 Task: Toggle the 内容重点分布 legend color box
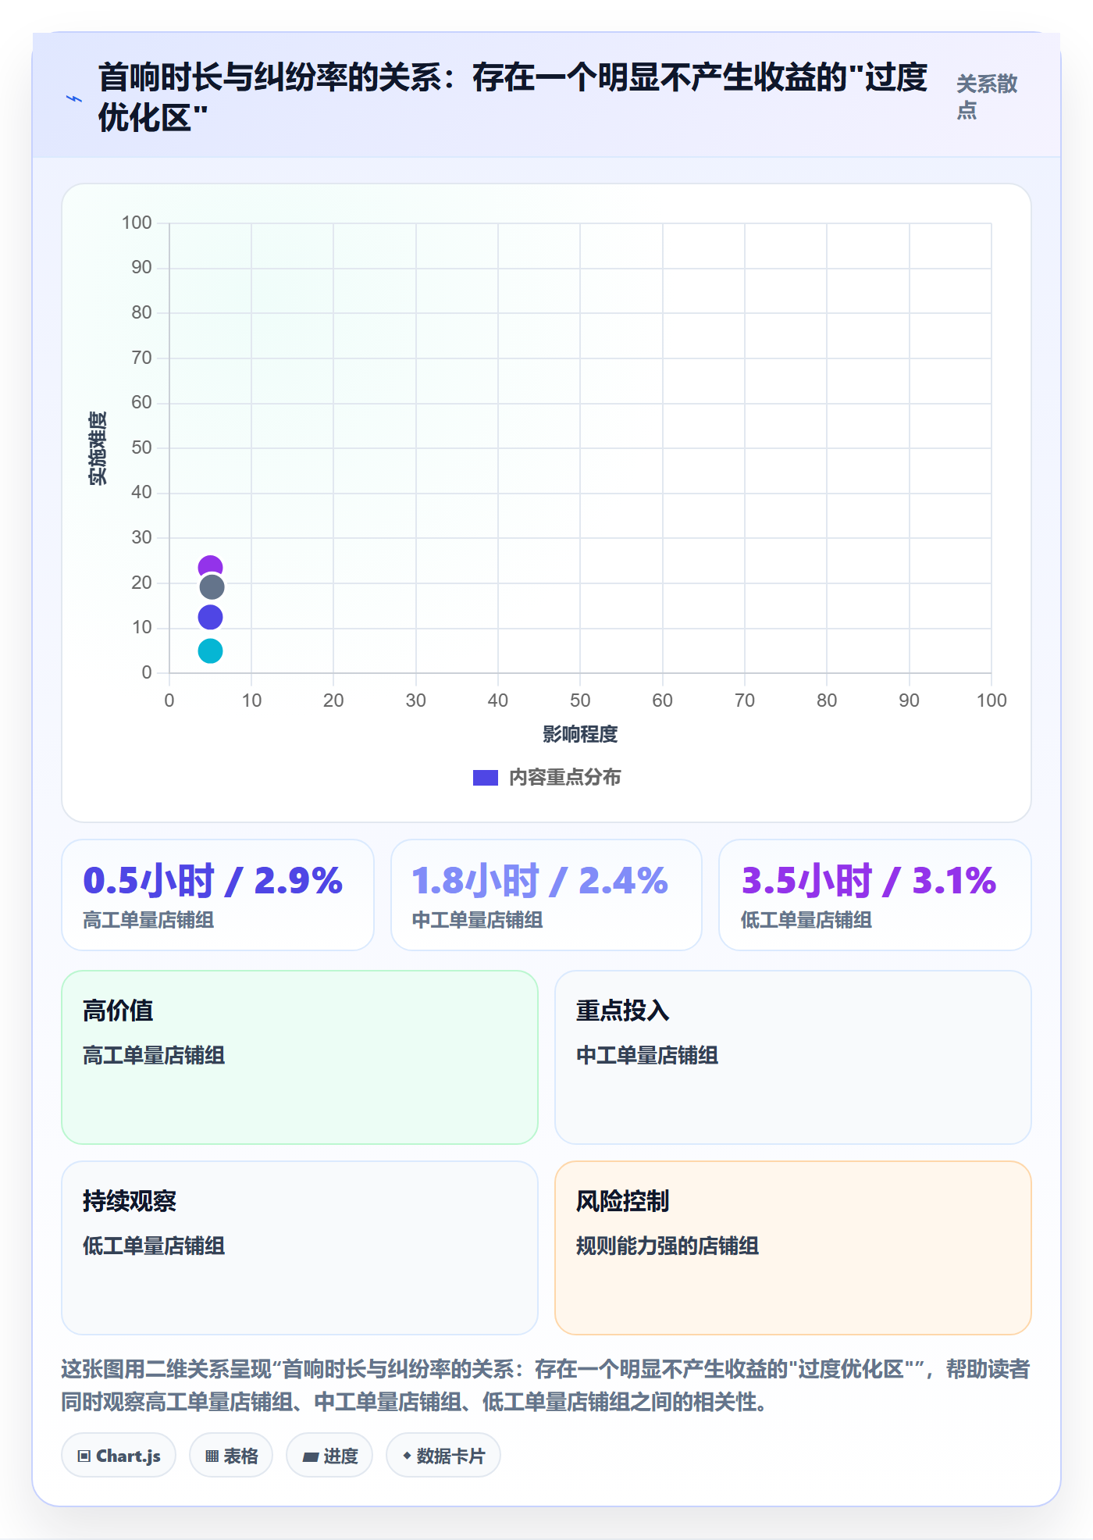tap(485, 778)
